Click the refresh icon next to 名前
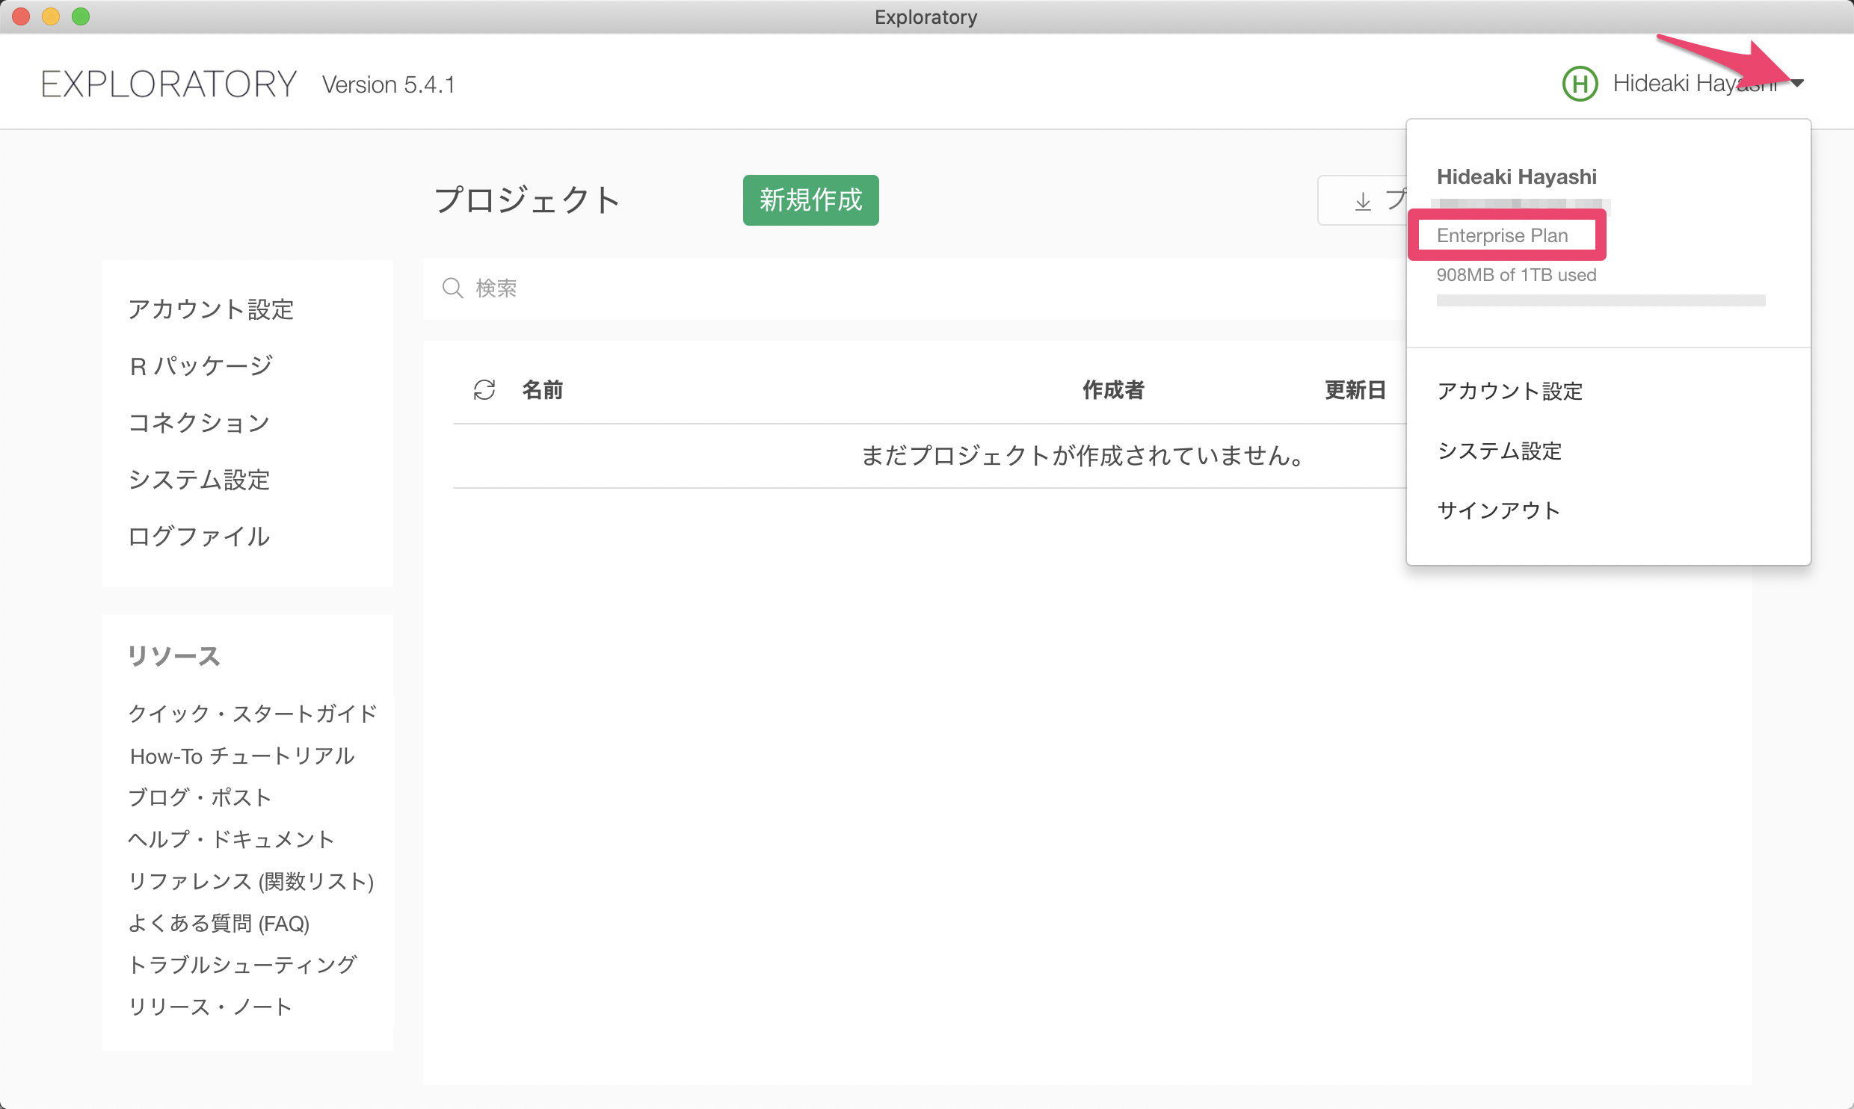1854x1109 pixels. [484, 389]
